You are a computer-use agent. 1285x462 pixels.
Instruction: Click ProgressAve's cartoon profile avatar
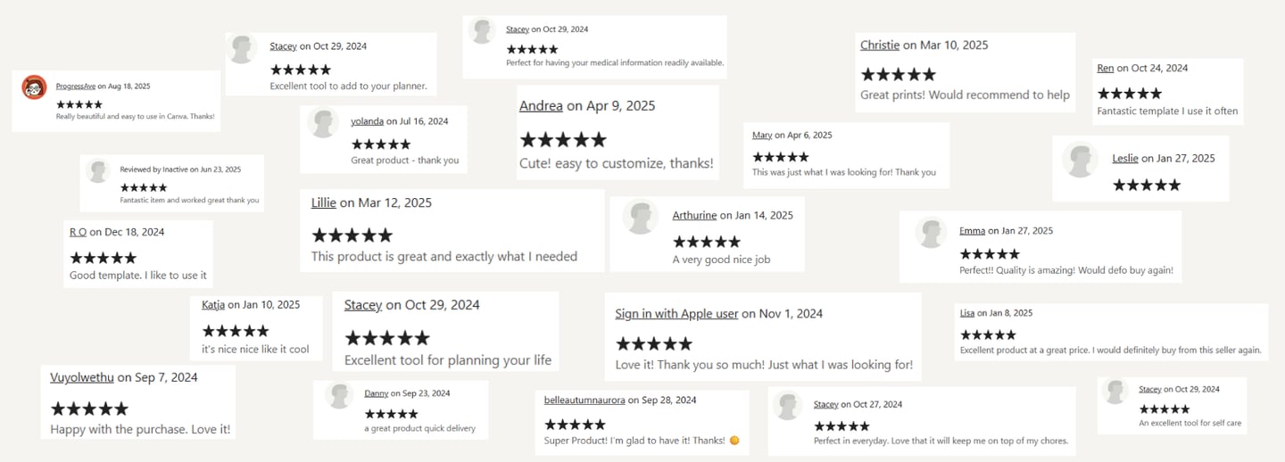click(34, 87)
